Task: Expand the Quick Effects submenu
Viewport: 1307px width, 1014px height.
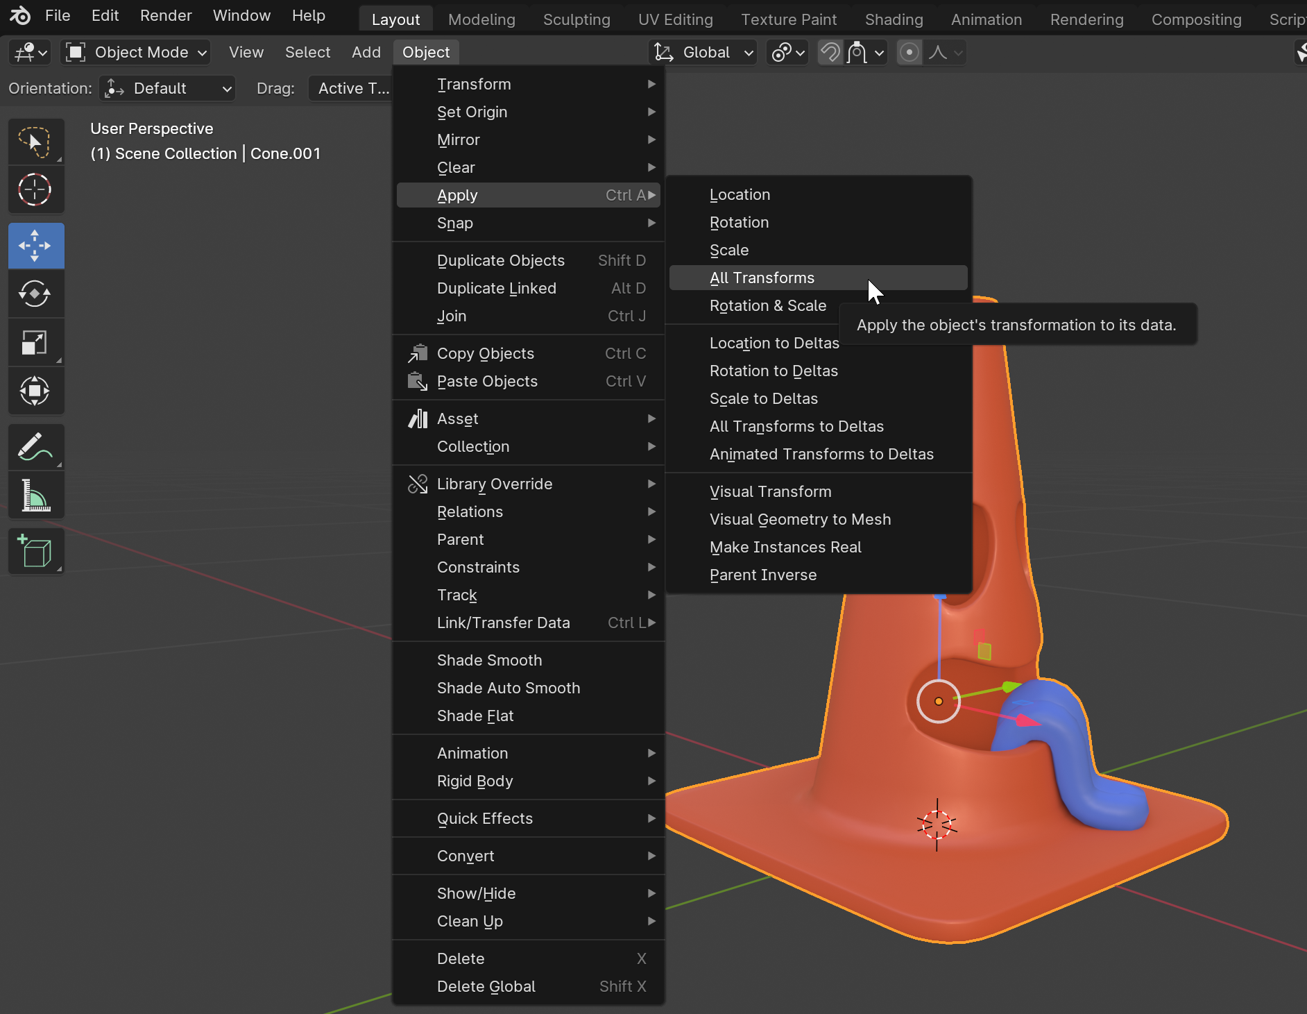Action: pos(529,818)
